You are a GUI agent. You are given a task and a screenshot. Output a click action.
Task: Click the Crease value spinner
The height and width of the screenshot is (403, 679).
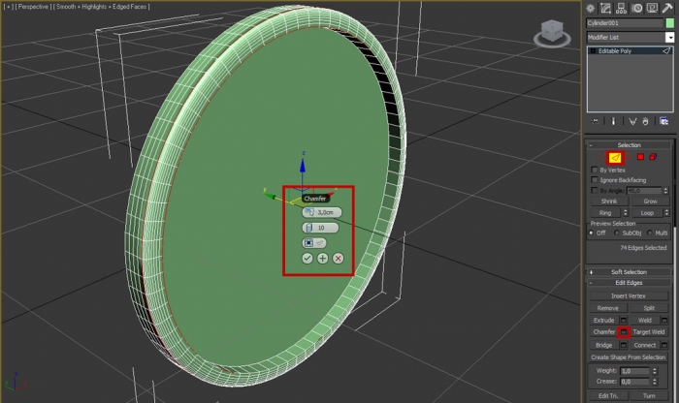655,382
